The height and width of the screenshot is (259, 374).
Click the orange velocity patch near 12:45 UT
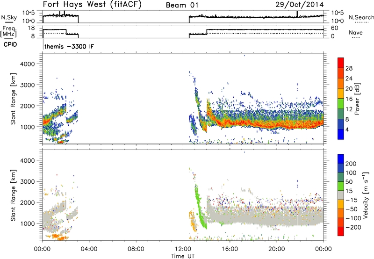[x=193, y=222]
